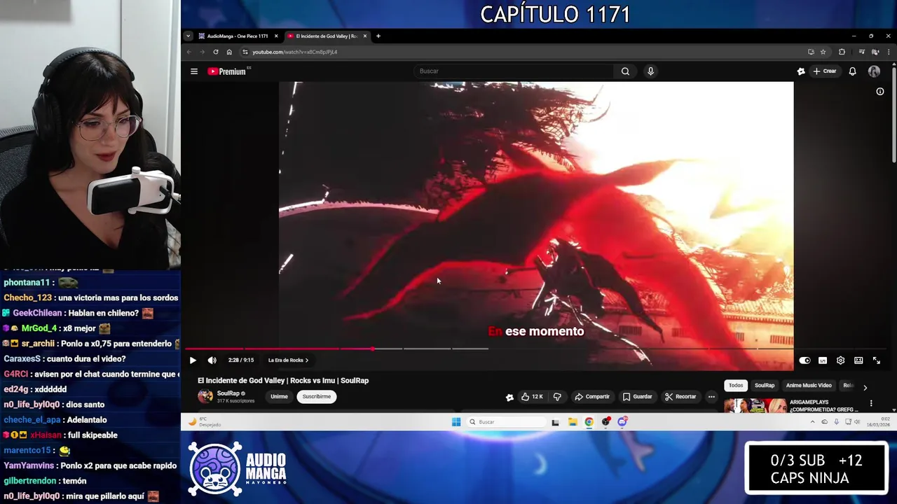Share the video via Compartir
Viewport: 897px width, 504px height.
(592, 397)
